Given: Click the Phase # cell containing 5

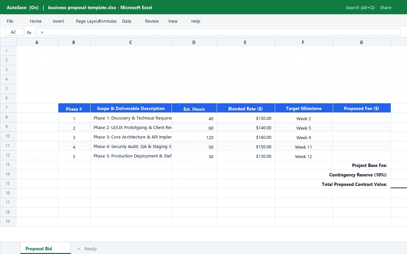Looking at the screenshot, I should pos(74,155).
